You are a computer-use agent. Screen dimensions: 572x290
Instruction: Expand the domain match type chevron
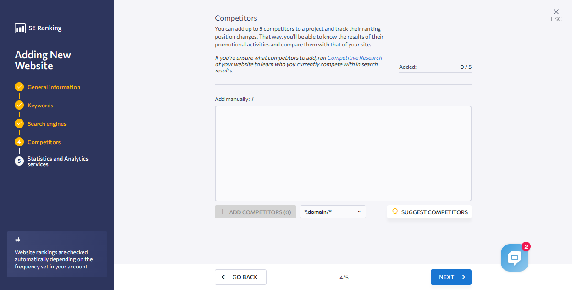point(359,212)
